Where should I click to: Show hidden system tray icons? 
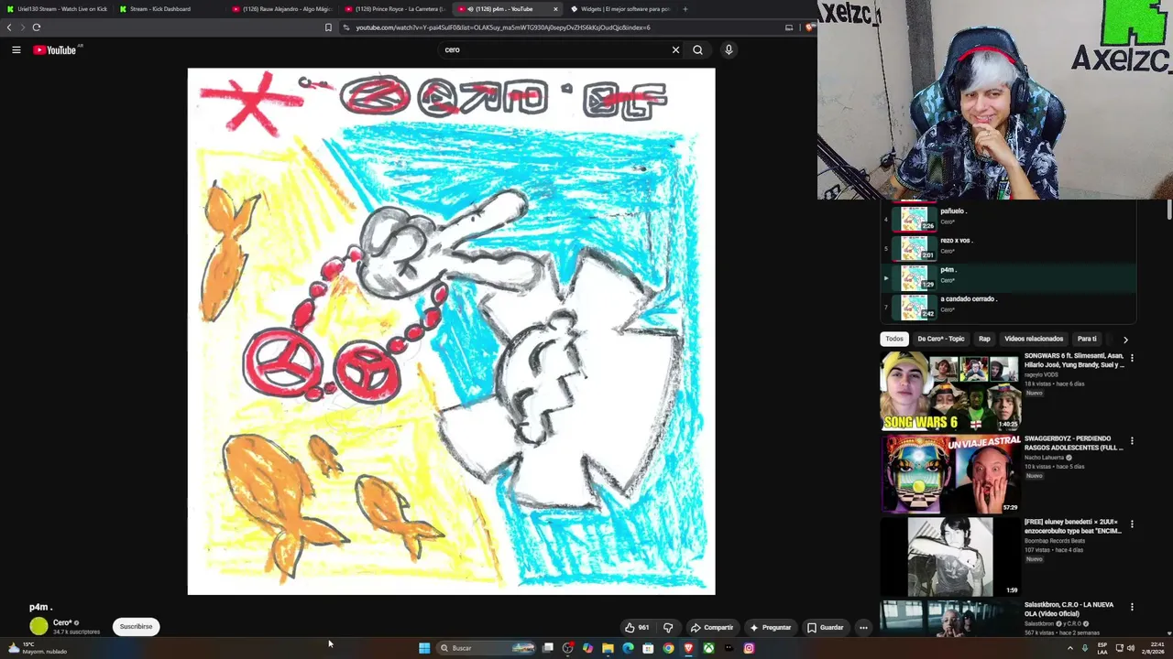pyautogui.click(x=1069, y=648)
